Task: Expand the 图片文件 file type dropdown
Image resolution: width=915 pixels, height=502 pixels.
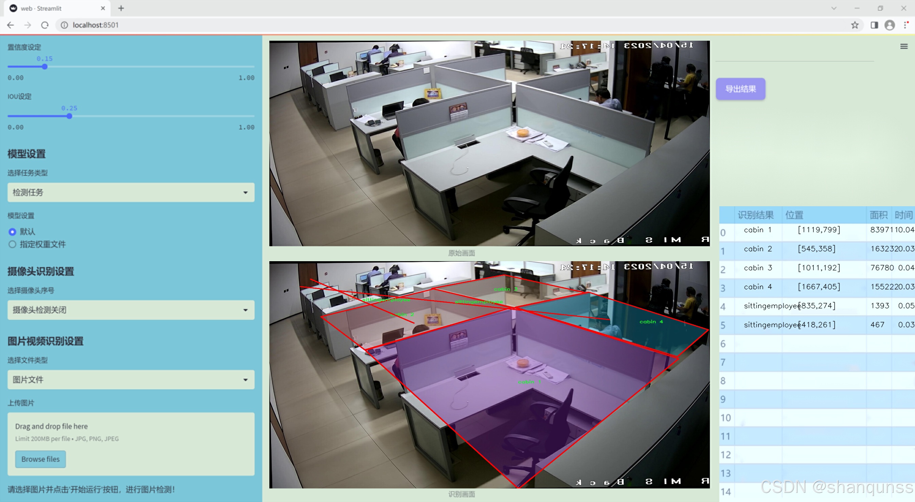Action: [131, 380]
